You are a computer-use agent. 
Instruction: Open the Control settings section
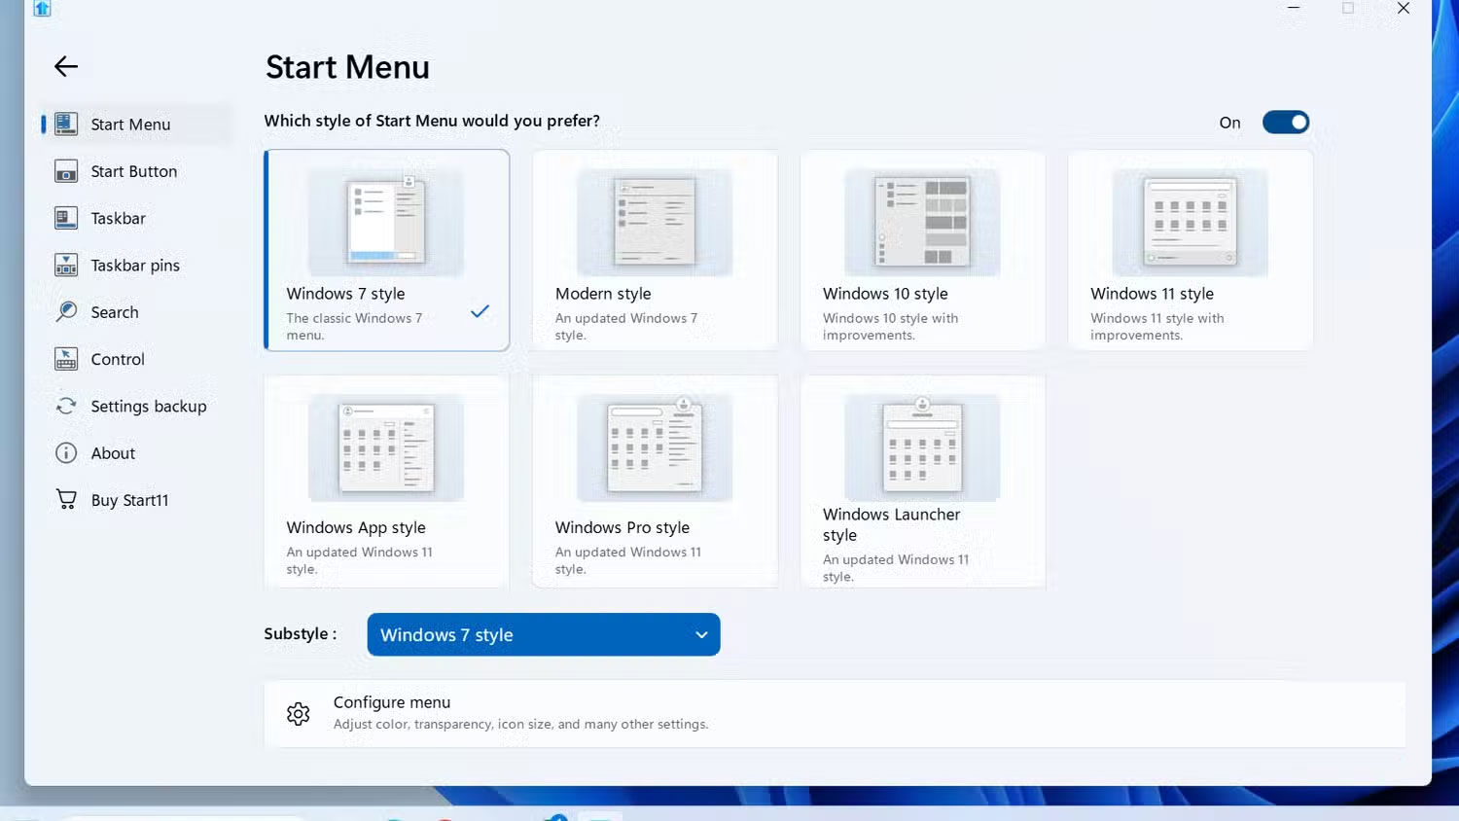point(118,359)
